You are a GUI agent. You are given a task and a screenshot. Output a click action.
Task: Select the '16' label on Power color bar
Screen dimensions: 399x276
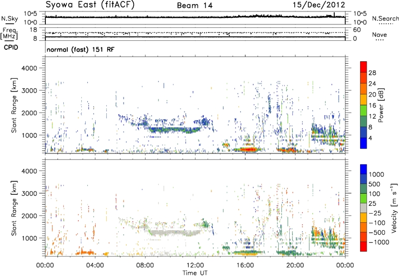tap(372, 106)
